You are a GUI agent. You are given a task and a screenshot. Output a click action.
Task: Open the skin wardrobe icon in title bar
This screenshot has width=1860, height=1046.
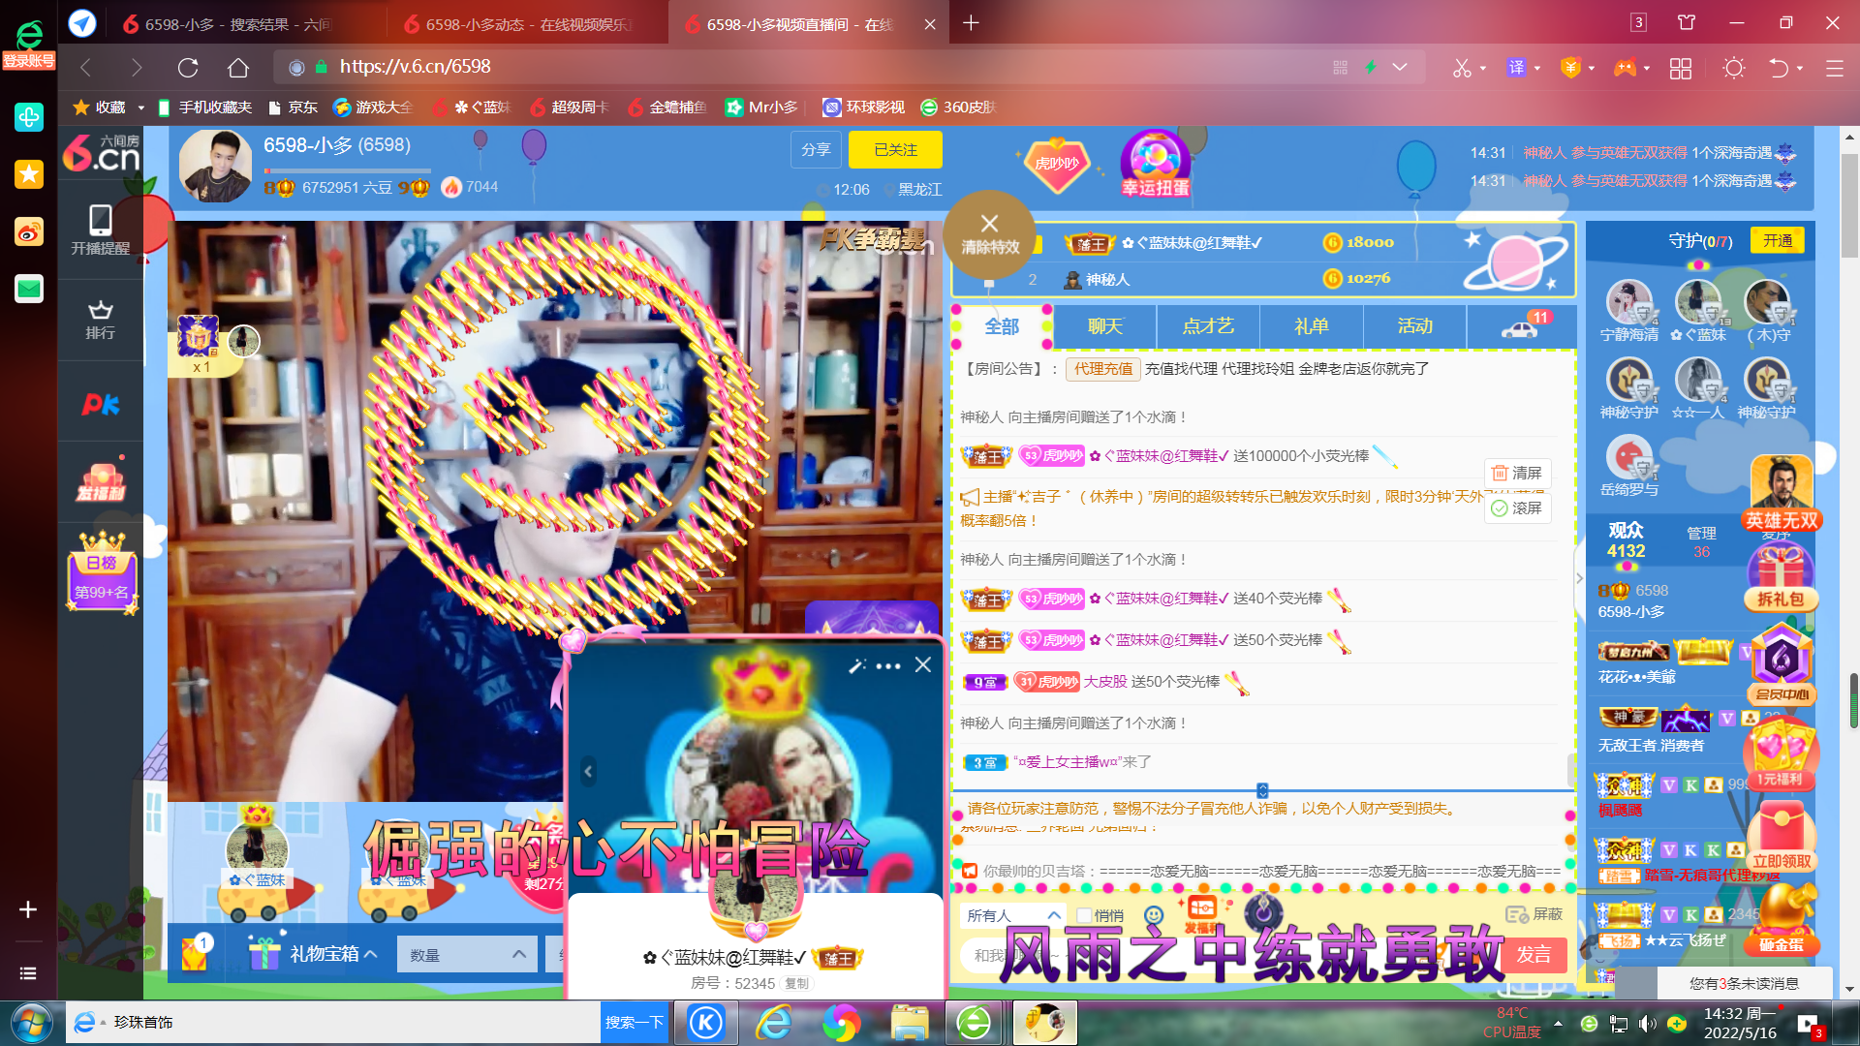click(x=1687, y=23)
